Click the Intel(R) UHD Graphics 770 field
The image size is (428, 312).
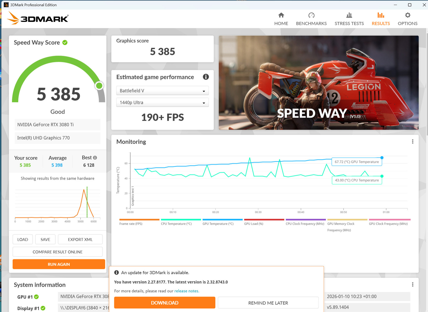click(x=58, y=138)
